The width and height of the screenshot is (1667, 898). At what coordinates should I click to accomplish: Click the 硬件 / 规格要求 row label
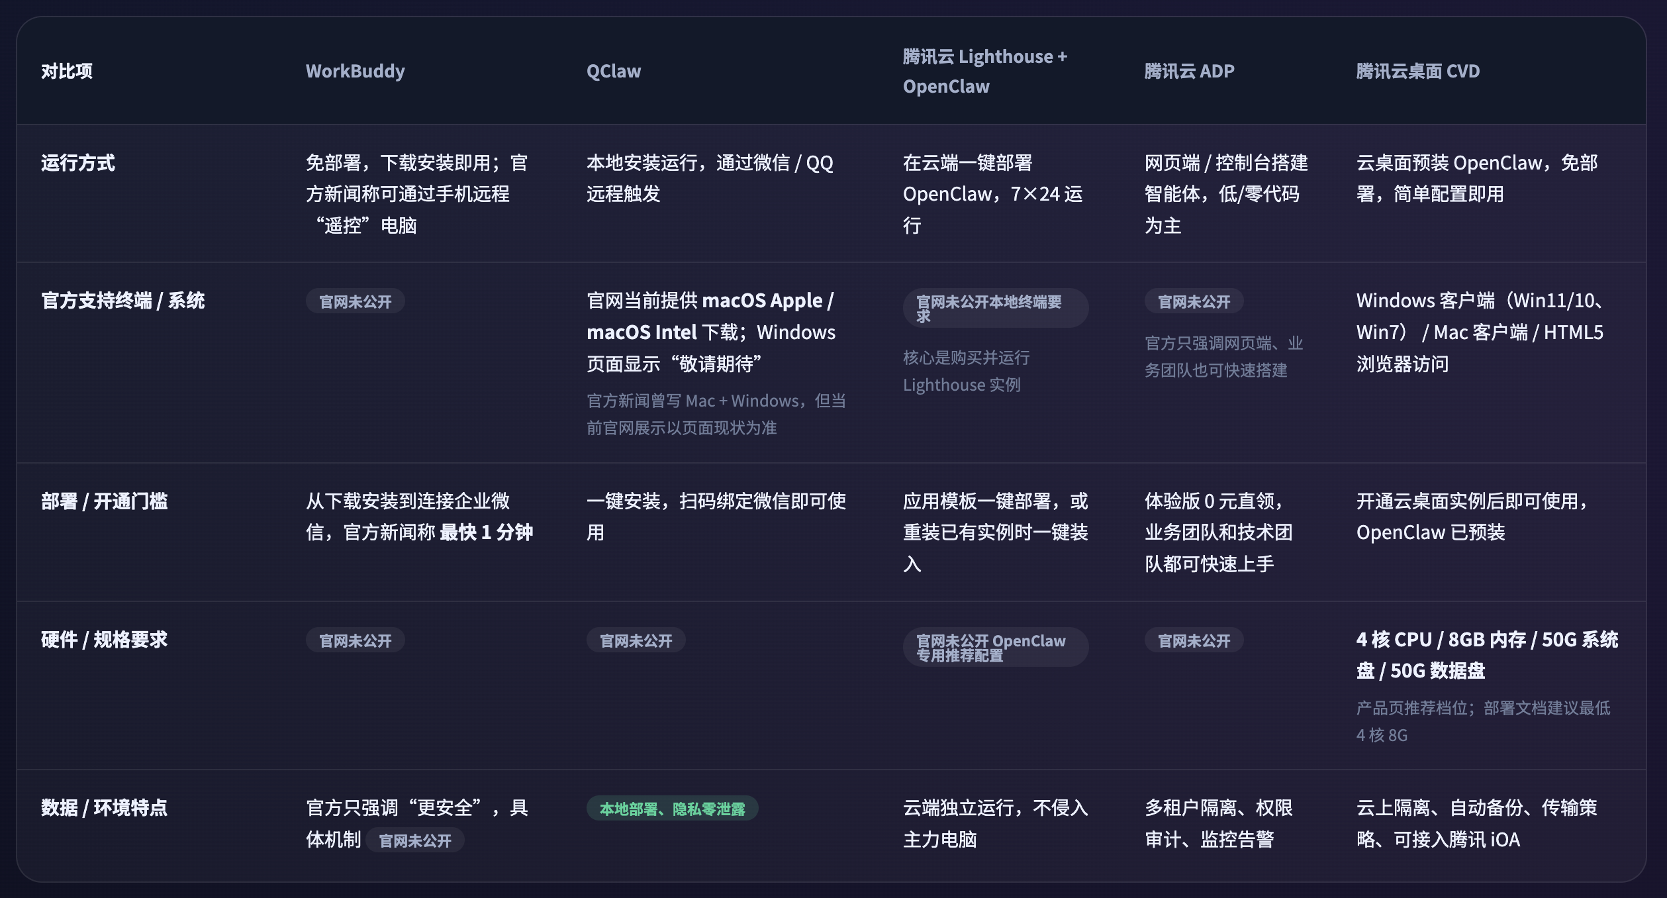point(105,640)
